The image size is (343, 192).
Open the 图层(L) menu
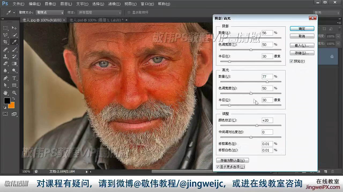(x=66, y=4)
